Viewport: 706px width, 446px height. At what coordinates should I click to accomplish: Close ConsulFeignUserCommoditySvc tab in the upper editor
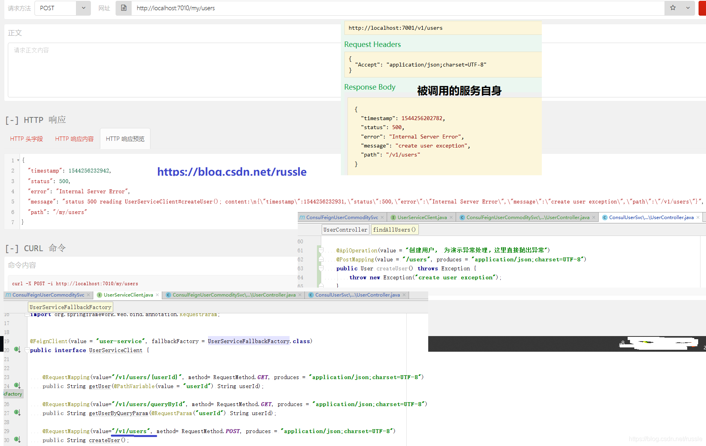pos(382,218)
